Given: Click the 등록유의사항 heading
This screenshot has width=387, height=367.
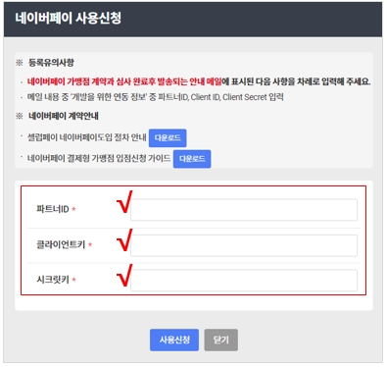Looking at the screenshot, I should pyautogui.click(x=51, y=63).
